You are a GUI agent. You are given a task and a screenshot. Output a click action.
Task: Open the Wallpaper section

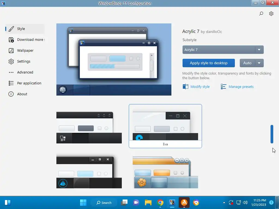25,51
